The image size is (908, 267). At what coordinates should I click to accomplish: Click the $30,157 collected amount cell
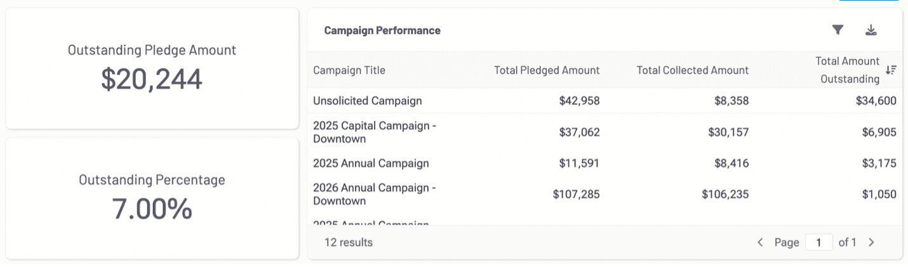[x=728, y=132]
